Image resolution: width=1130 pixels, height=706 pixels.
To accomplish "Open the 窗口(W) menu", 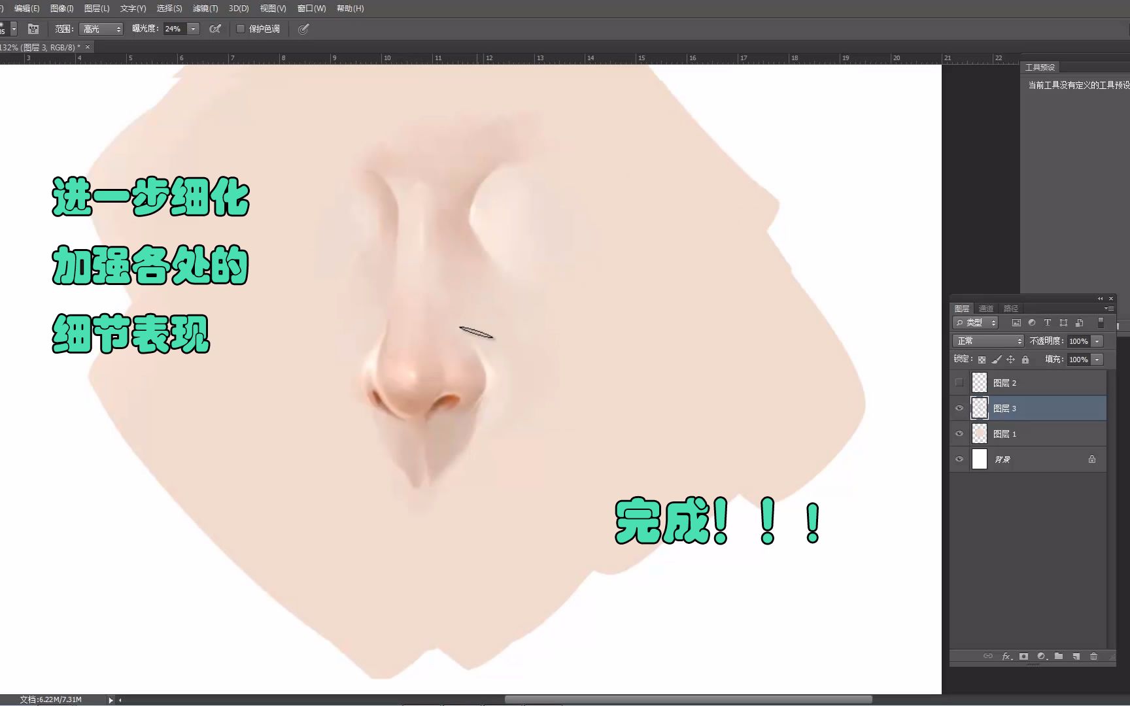I will 311,8.
